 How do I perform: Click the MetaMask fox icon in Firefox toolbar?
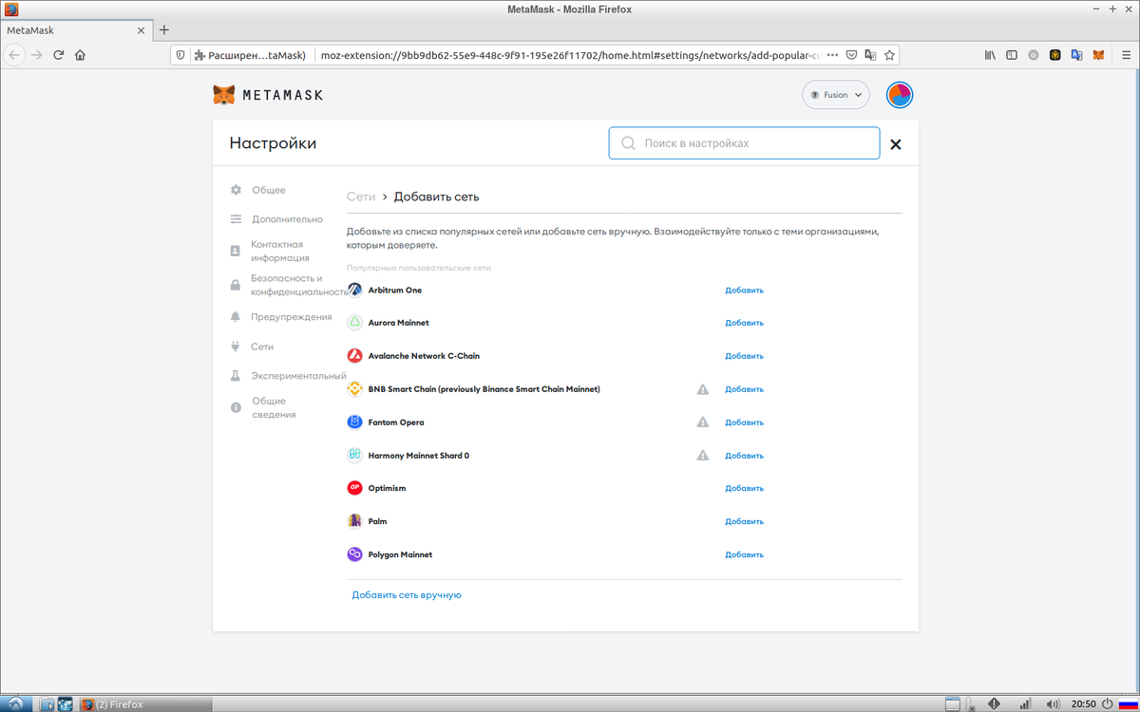(x=1098, y=55)
